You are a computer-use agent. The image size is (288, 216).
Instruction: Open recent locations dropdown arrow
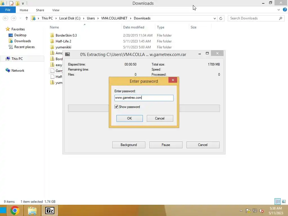[20, 18]
